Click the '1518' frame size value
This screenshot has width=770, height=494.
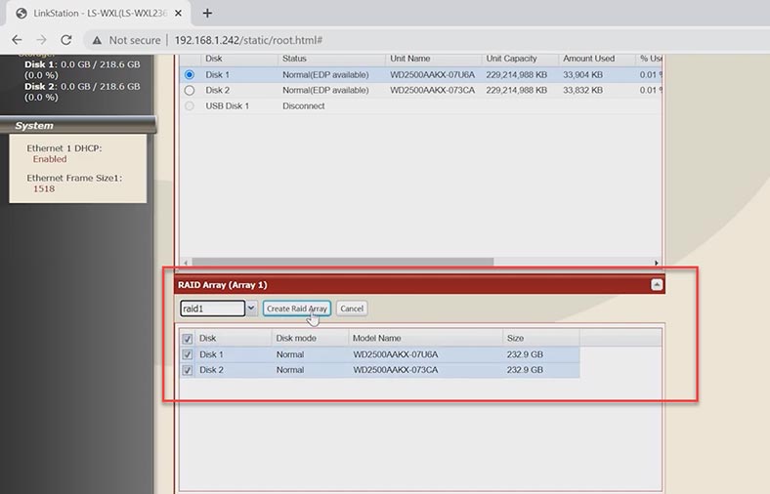click(x=44, y=188)
